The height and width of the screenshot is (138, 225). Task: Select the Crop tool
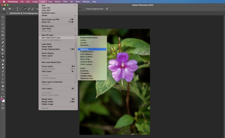(x=3, y=31)
